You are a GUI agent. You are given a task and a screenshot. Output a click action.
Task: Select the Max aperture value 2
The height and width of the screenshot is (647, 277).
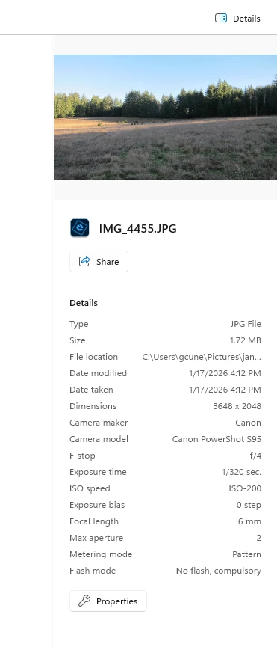[259, 538]
